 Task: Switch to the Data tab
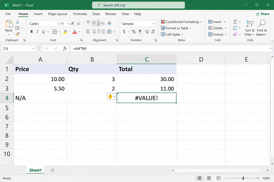96,14
